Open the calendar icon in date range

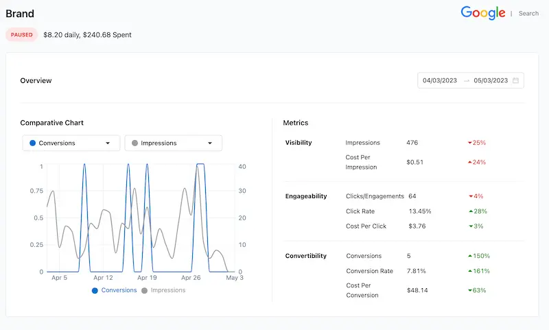click(516, 80)
